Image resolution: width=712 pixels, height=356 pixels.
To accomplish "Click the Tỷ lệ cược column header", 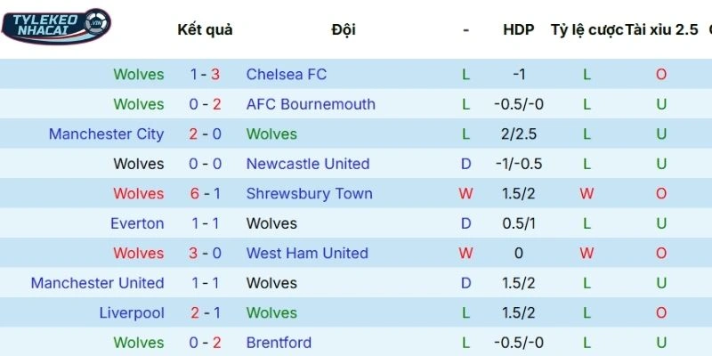I will (x=587, y=29).
